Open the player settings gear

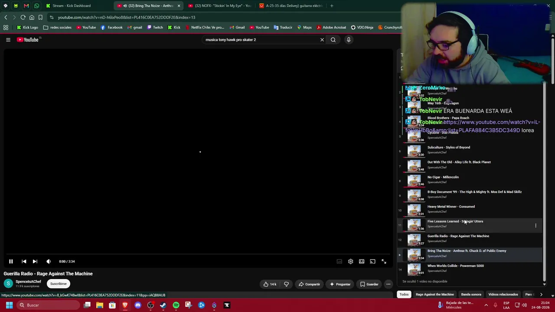click(350, 261)
